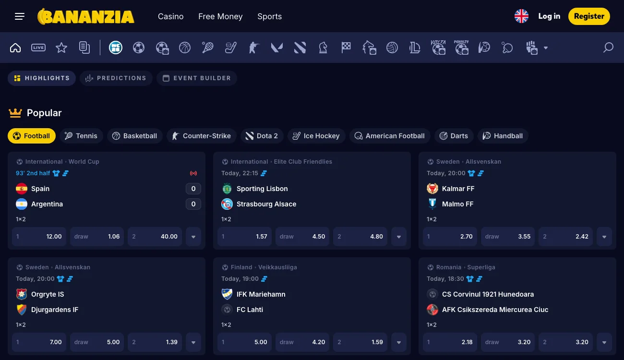624x360 pixels.
Task: Expand more markets for Orgryte IS match
Action: point(193,342)
